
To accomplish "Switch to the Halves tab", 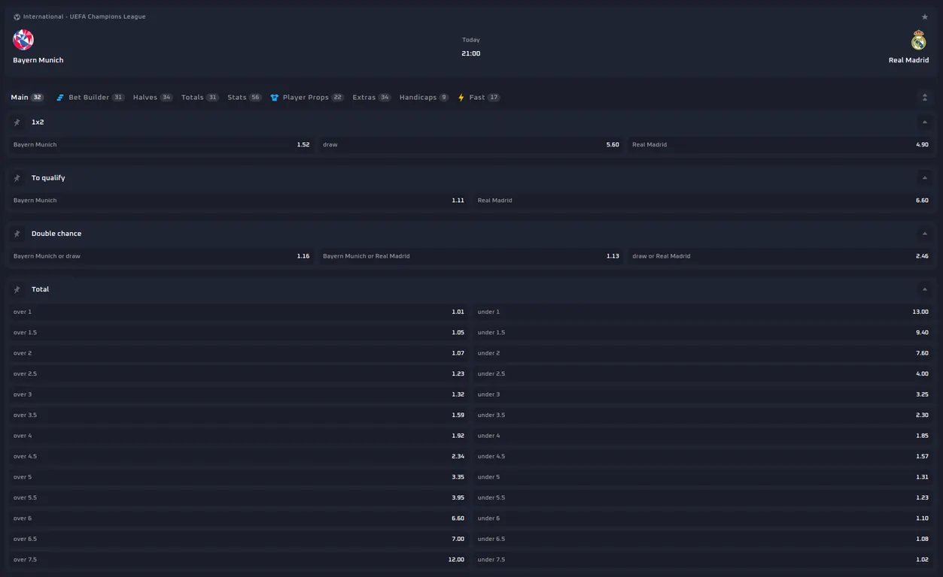I will pyautogui.click(x=153, y=98).
